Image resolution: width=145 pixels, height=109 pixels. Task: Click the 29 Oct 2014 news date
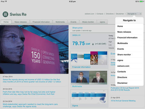click(7, 89)
